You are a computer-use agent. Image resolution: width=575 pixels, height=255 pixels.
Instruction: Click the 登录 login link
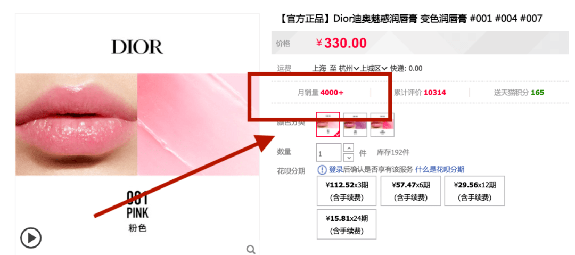pos(335,169)
